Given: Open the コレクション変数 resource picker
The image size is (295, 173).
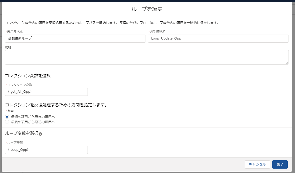Looking at the screenshot, I should [46, 92].
